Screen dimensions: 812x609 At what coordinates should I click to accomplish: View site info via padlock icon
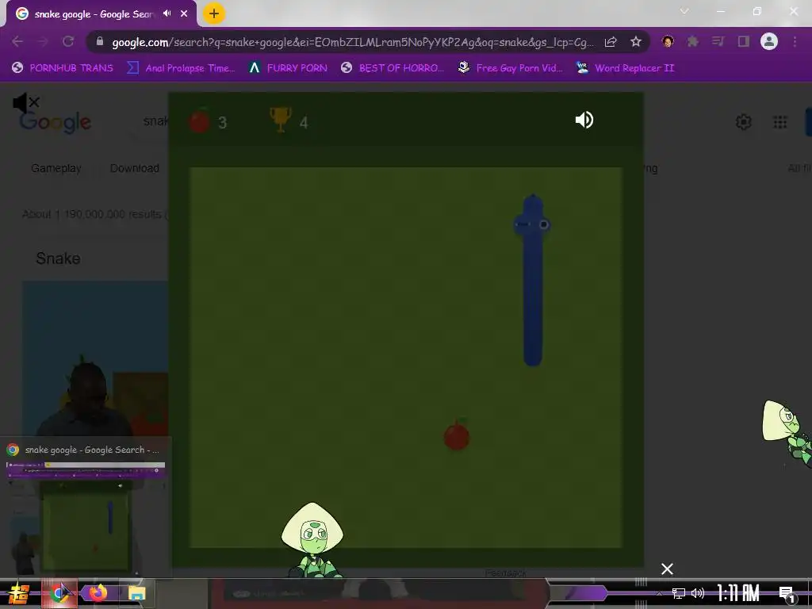coord(100,41)
